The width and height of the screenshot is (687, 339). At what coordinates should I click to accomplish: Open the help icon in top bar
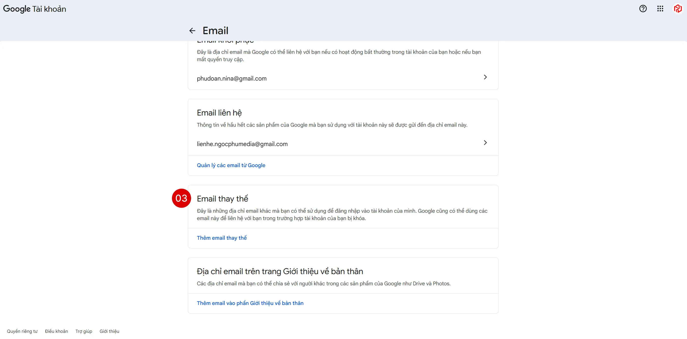[x=643, y=9]
